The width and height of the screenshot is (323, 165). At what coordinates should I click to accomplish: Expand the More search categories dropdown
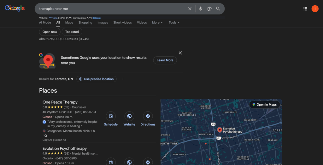point(157,23)
